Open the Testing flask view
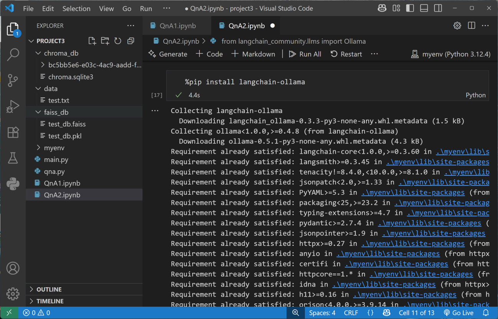This screenshot has width=498, height=319. 13,158
